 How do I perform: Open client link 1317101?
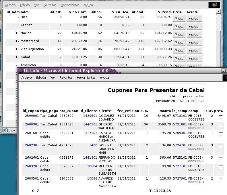click(90, 133)
